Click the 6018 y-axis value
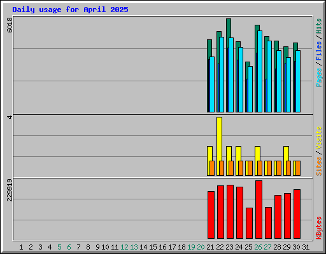326x254 pixels. pyautogui.click(x=10, y=25)
